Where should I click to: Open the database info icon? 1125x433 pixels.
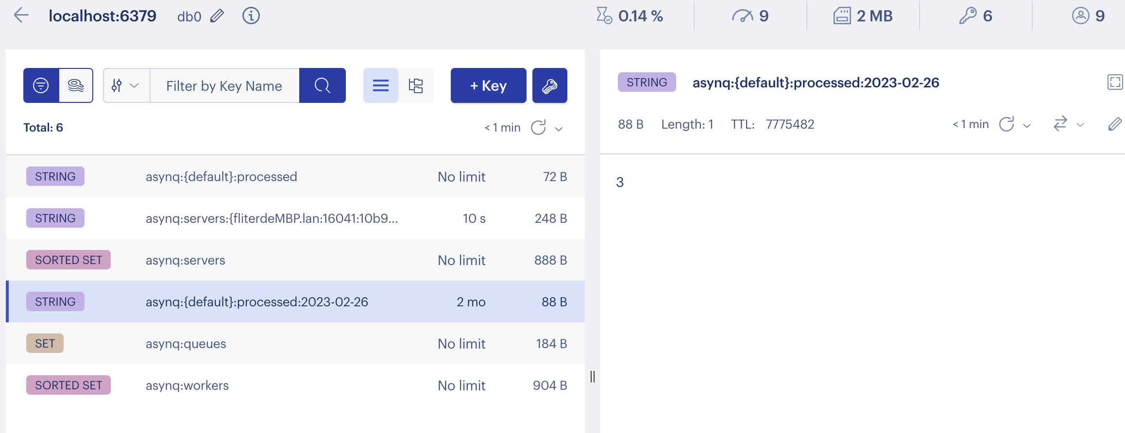(251, 16)
